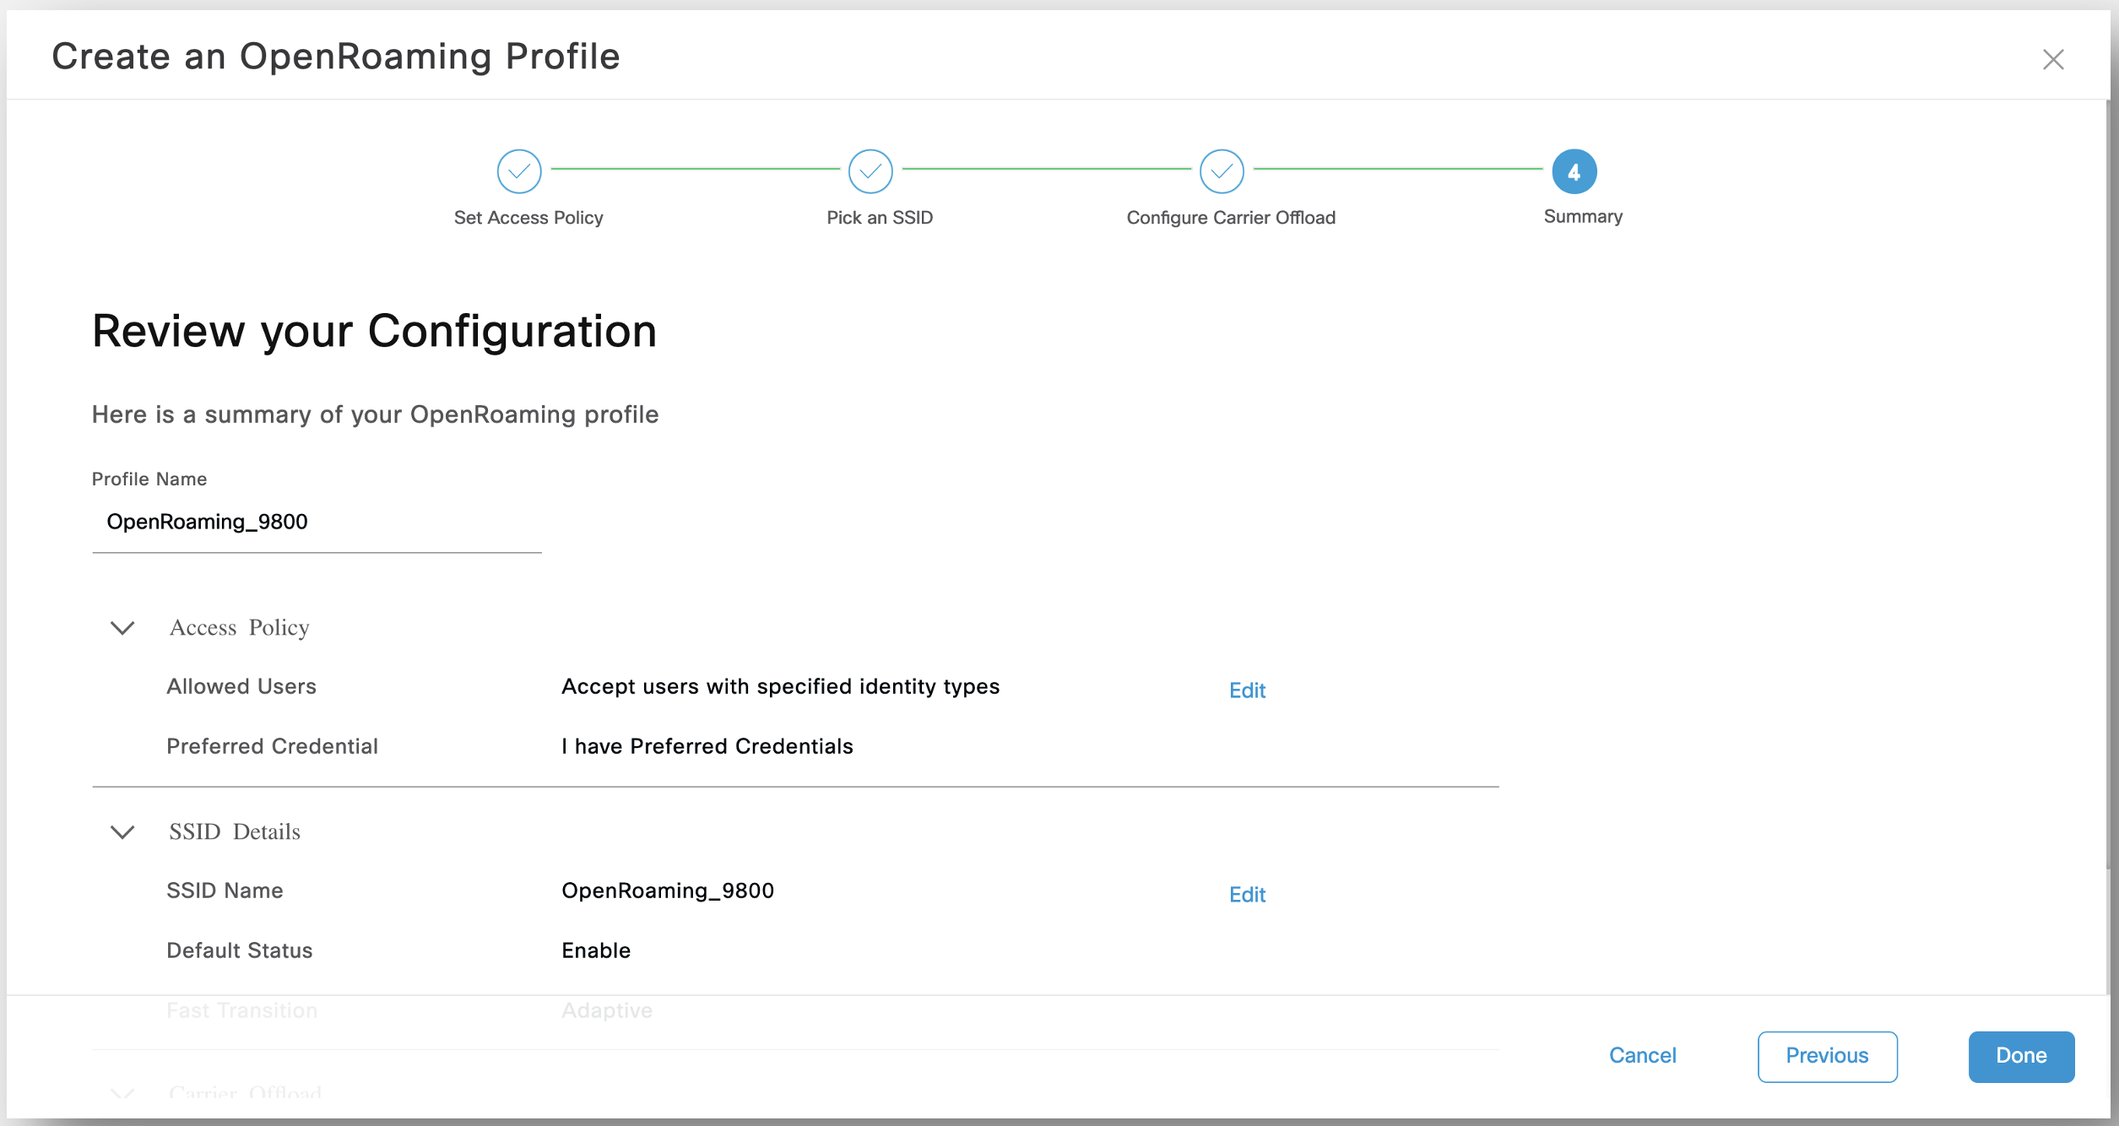Viewport: 2119px width, 1126px height.
Task: Go back with the Previous button
Action: [x=1826, y=1056]
